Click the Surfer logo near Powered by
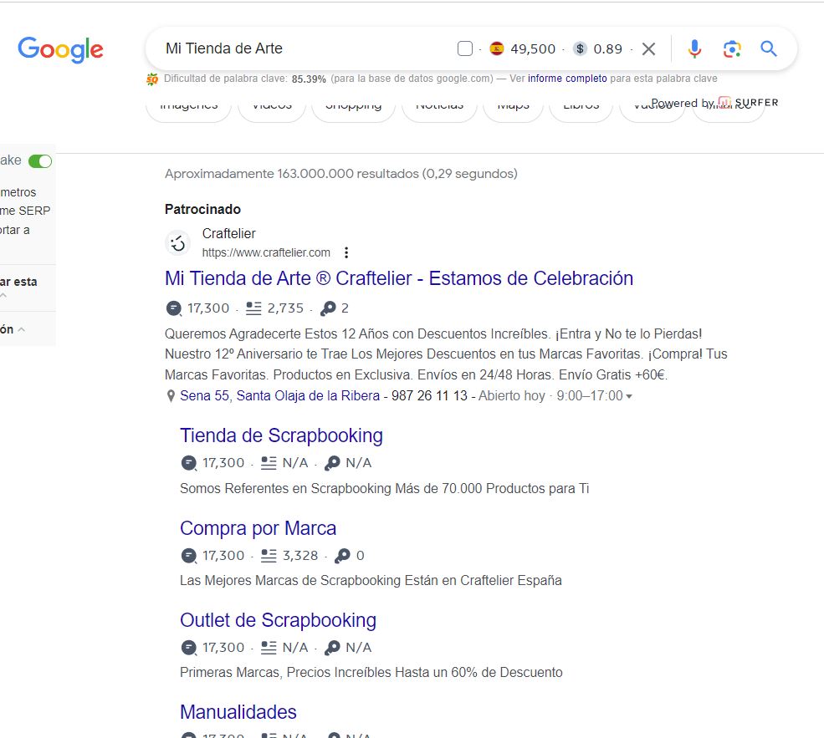Screen dimensions: 824x738 pyautogui.click(x=723, y=102)
